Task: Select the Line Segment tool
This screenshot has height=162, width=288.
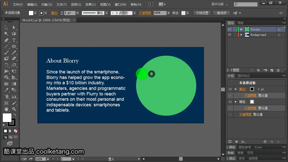Action: (x=6, y=46)
